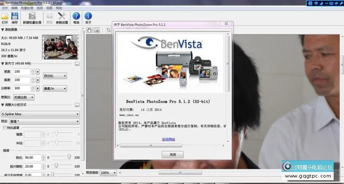Click the About dialog vertical scrollbar
The image size is (344, 184).
point(228,64)
